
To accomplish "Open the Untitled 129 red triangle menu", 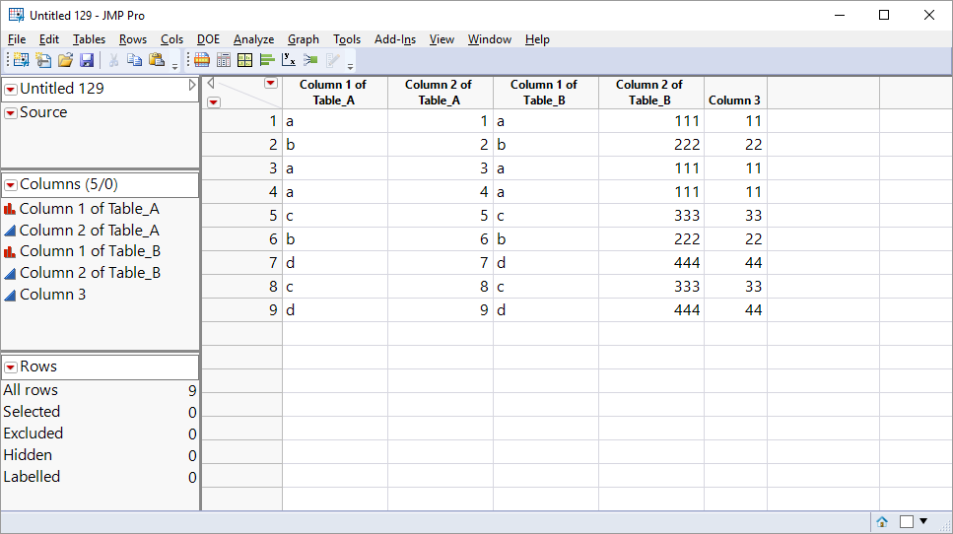I will click(10, 90).
